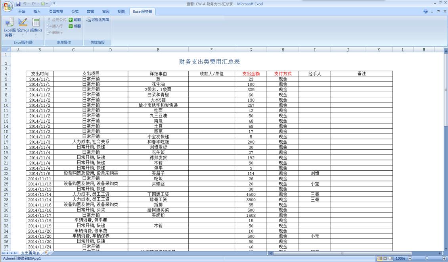The image size is (448, 262).
Task: Insert a new worksheet tab
Action: 47,253
